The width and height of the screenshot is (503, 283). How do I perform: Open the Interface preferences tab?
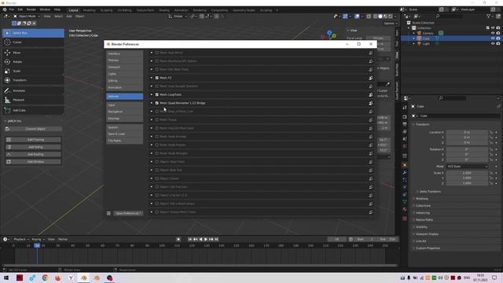(x=125, y=53)
